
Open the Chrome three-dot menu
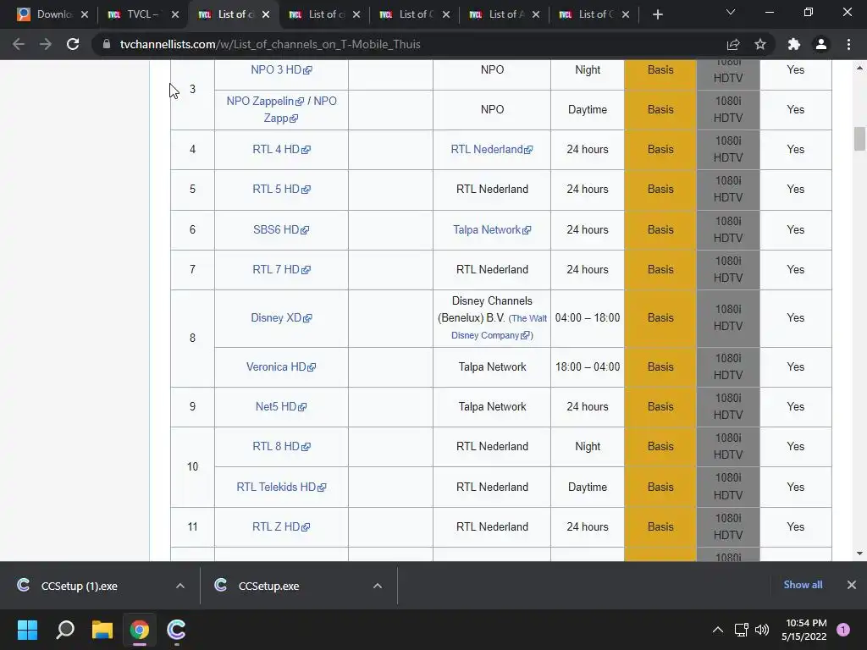coord(848,44)
